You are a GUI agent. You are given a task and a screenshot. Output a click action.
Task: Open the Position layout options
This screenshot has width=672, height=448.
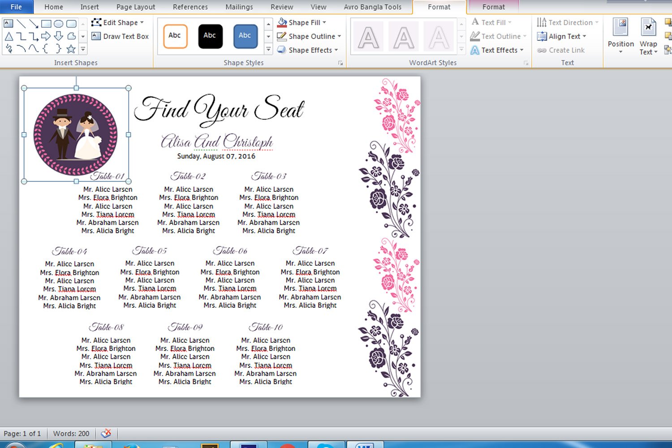pos(620,36)
